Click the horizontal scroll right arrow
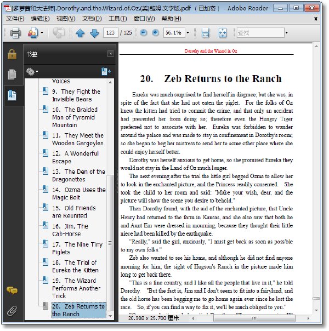The width and height of the screenshot is (329, 331). [x=308, y=318]
